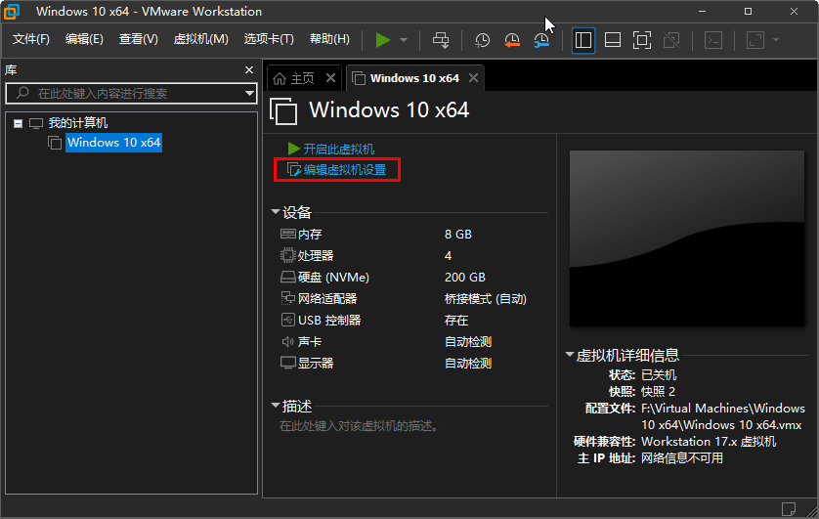Click the Workstation 17.x 虚拟机 compatibility value
Image resolution: width=819 pixels, height=519 pixels.
(x=709, y=442)
